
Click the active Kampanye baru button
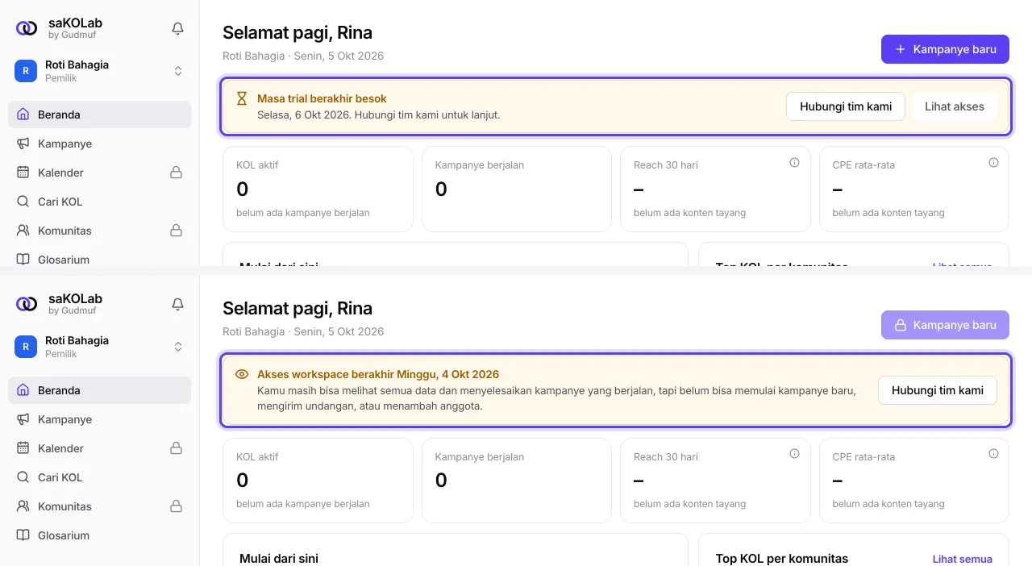(x=945, y=49)
